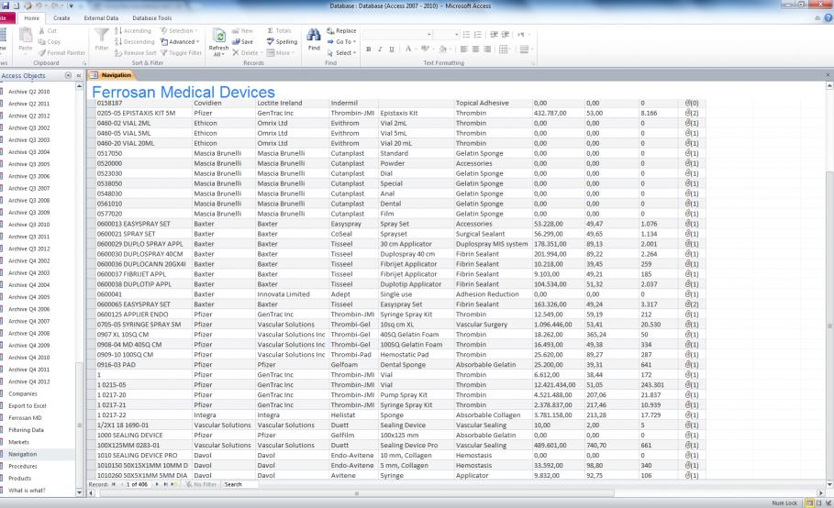Screen dimensions: 834x508
Task: Switch to the External Data tab
Action: 101,18
